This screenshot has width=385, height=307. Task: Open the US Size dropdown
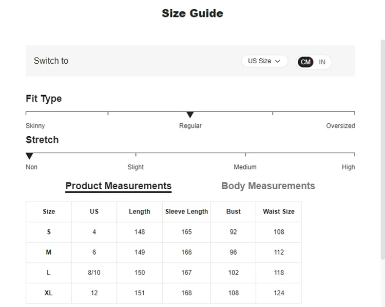[x=264, y=61]
